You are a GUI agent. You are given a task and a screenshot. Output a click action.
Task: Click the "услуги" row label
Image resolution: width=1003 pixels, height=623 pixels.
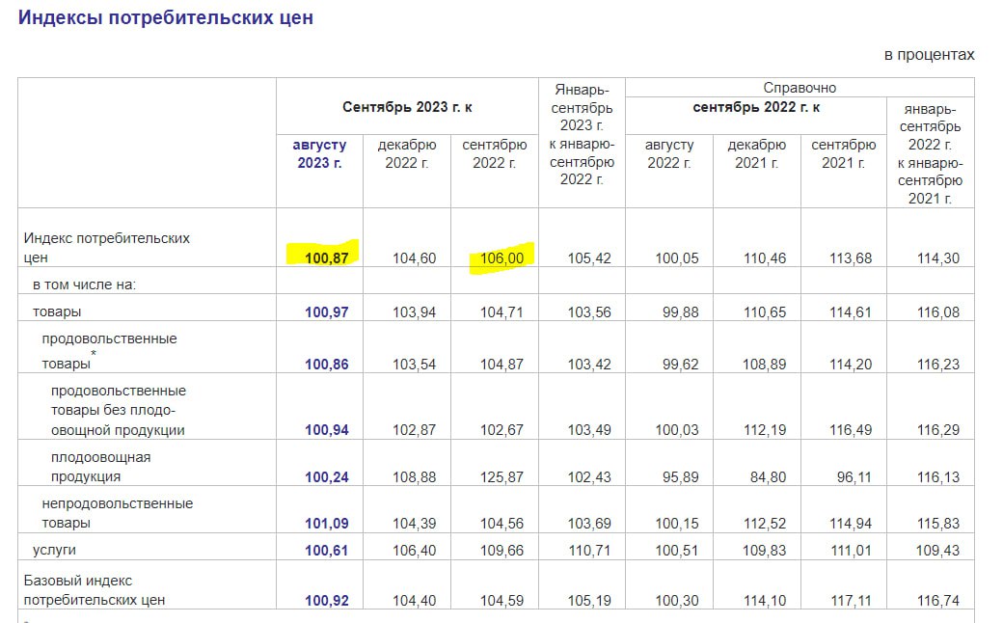click(54, 550)
